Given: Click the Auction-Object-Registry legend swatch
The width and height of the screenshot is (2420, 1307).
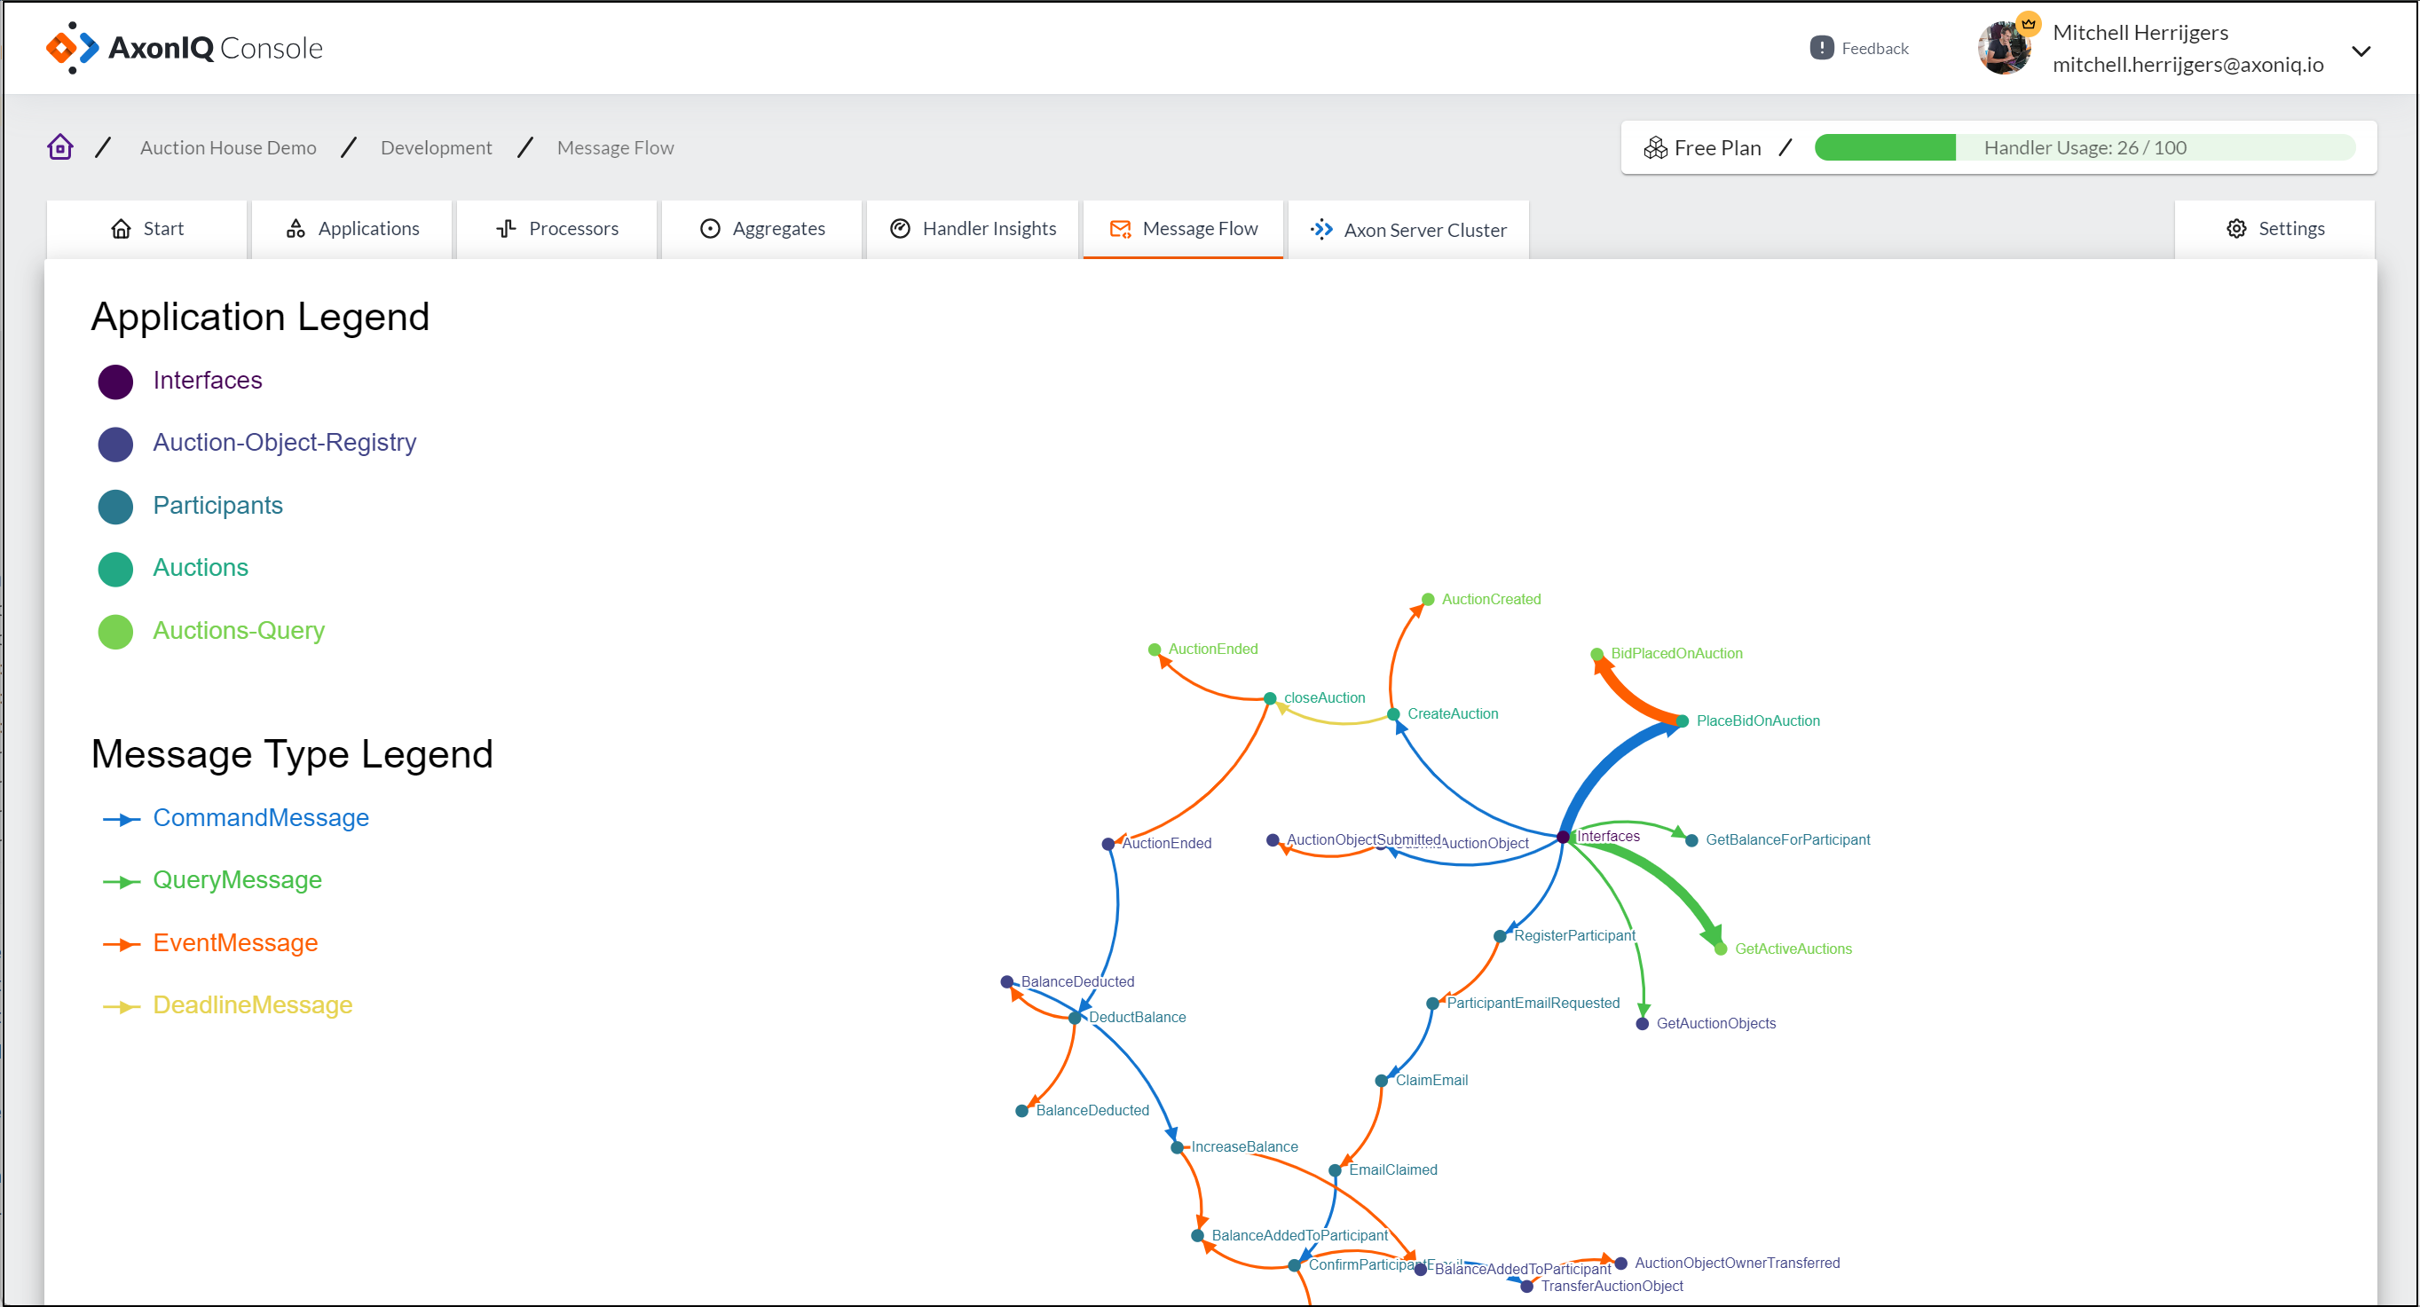Looking at the screenshot, I should pyautogui.click(x=115, y=444).
